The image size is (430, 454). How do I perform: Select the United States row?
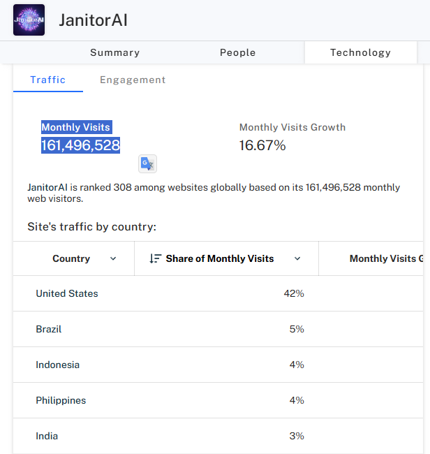tap(218, 293)
